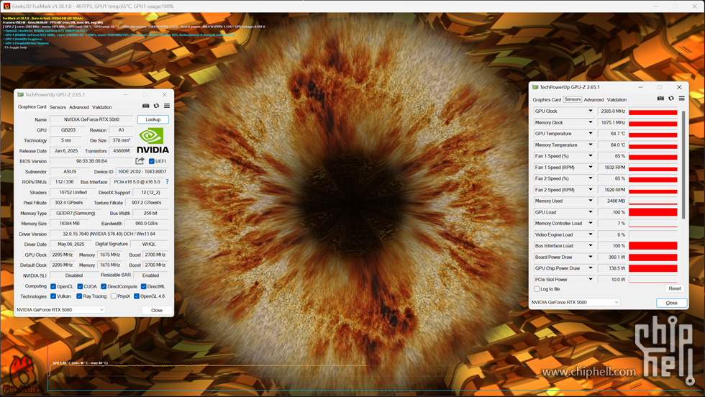Open PCIe Slot Power dropdown arrow
The image size is (705, 397).
(x=591, y=279)
